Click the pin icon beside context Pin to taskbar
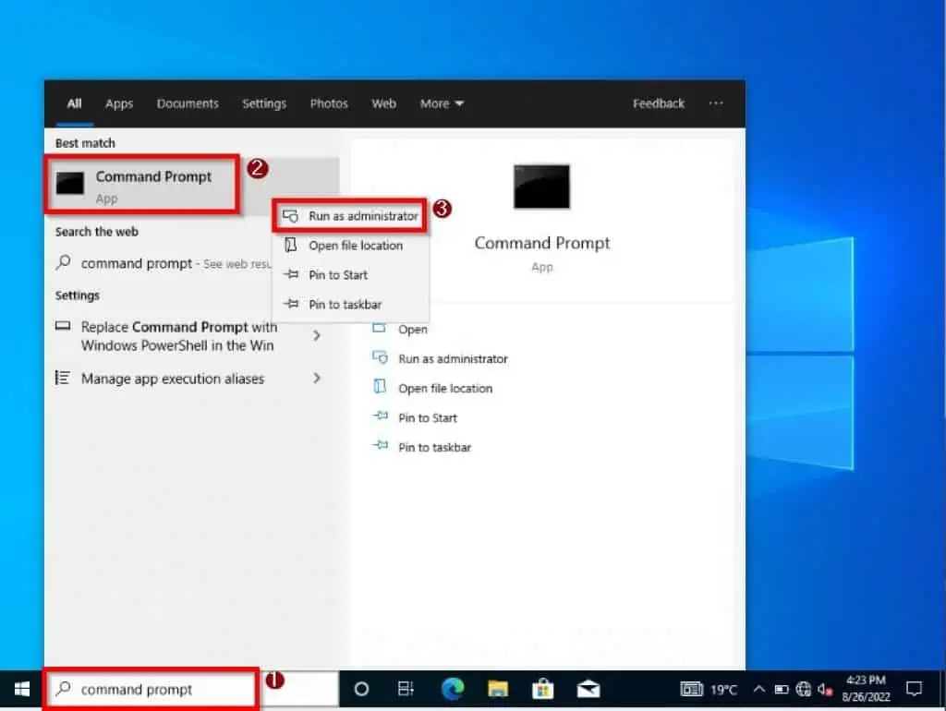 [x=291, y=304]
